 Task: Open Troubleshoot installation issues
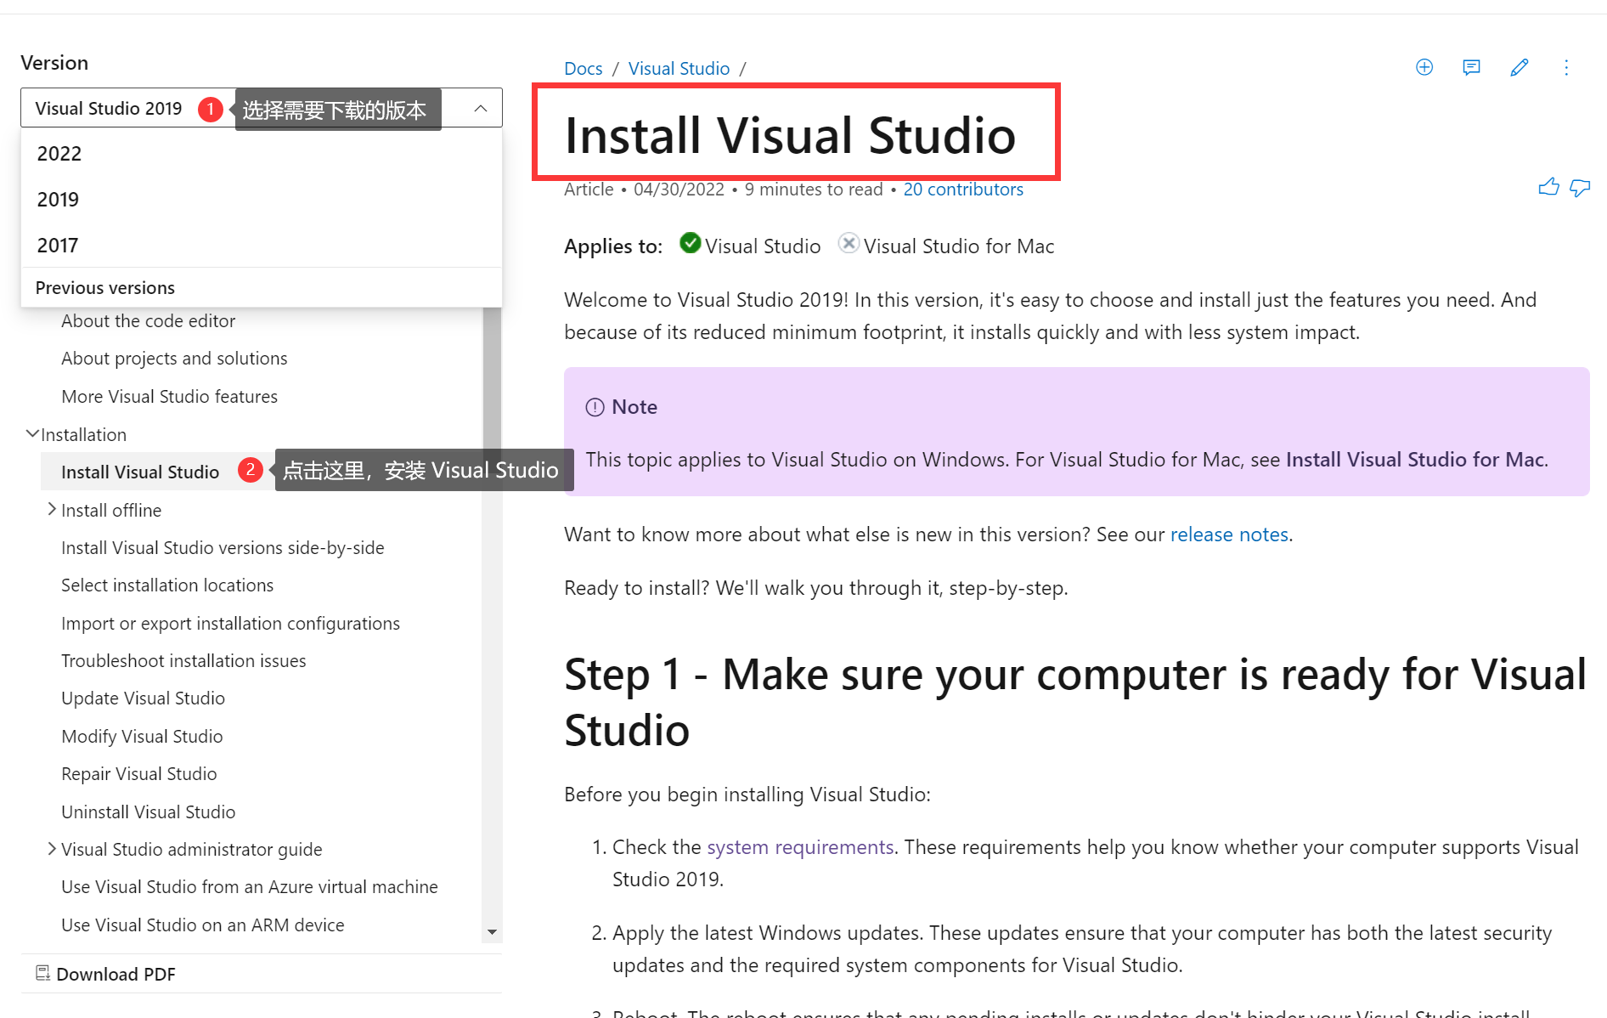(x=183, y=661)
